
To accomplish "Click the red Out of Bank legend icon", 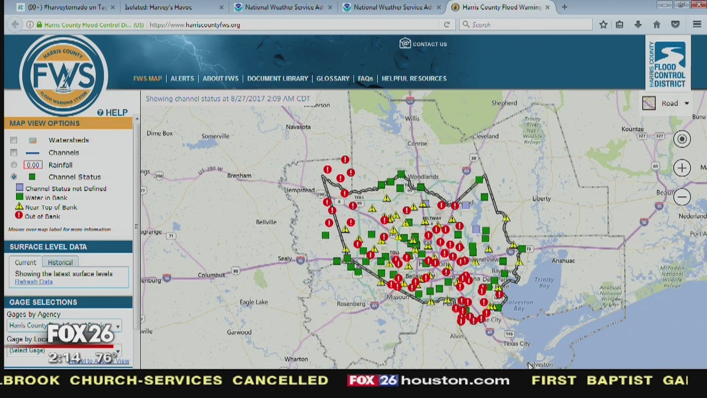I will click(19, 216).
